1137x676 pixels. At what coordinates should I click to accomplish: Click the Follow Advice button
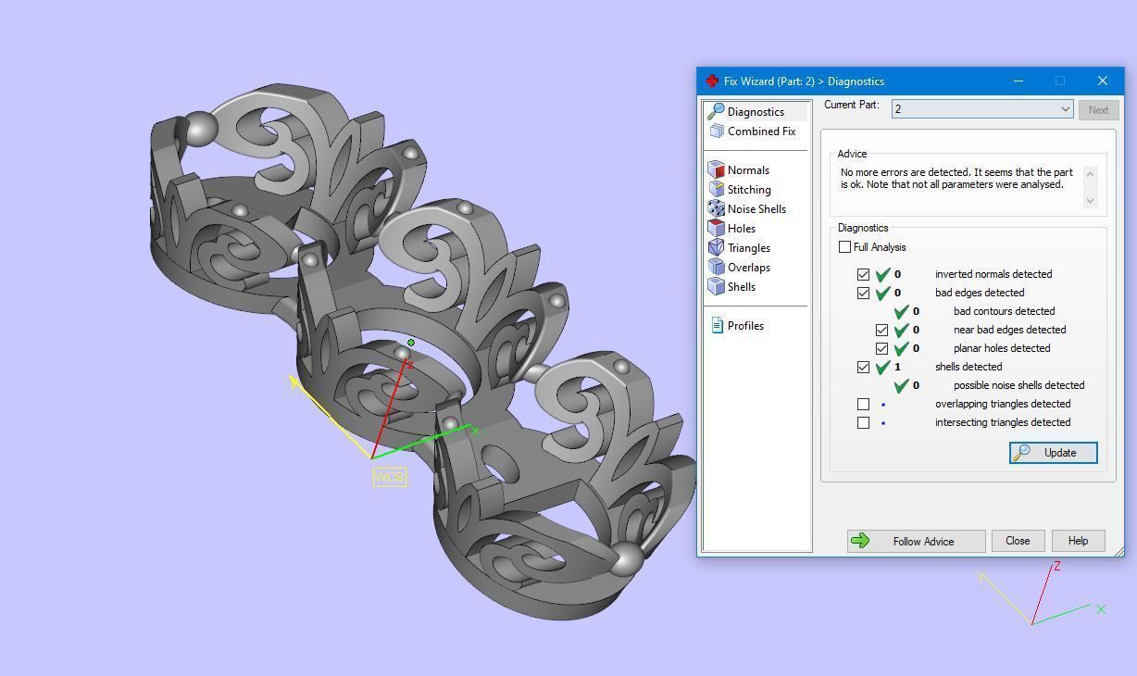[x=916, y=541]
